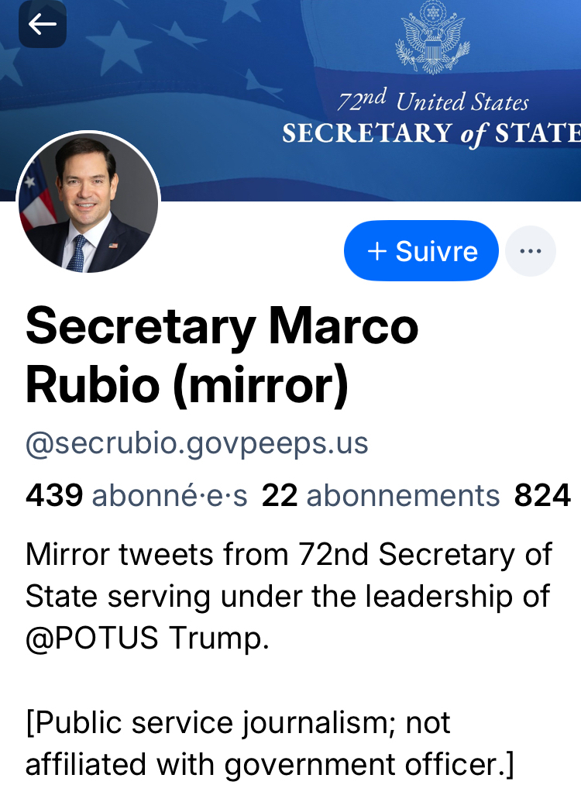Go back using the arrow icon
The width and height of the screenshot is (581, 785).
[42, 25]
